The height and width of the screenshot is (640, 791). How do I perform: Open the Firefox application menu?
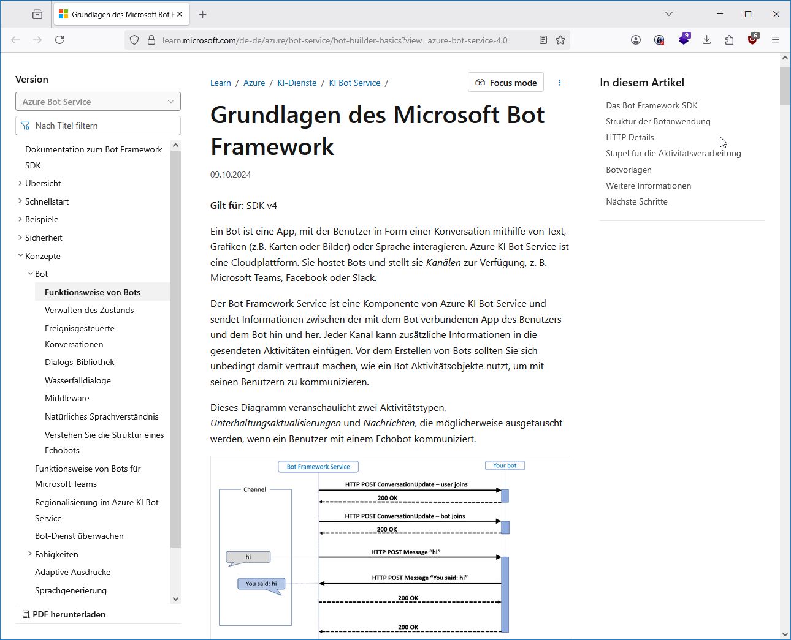point(776,40)
